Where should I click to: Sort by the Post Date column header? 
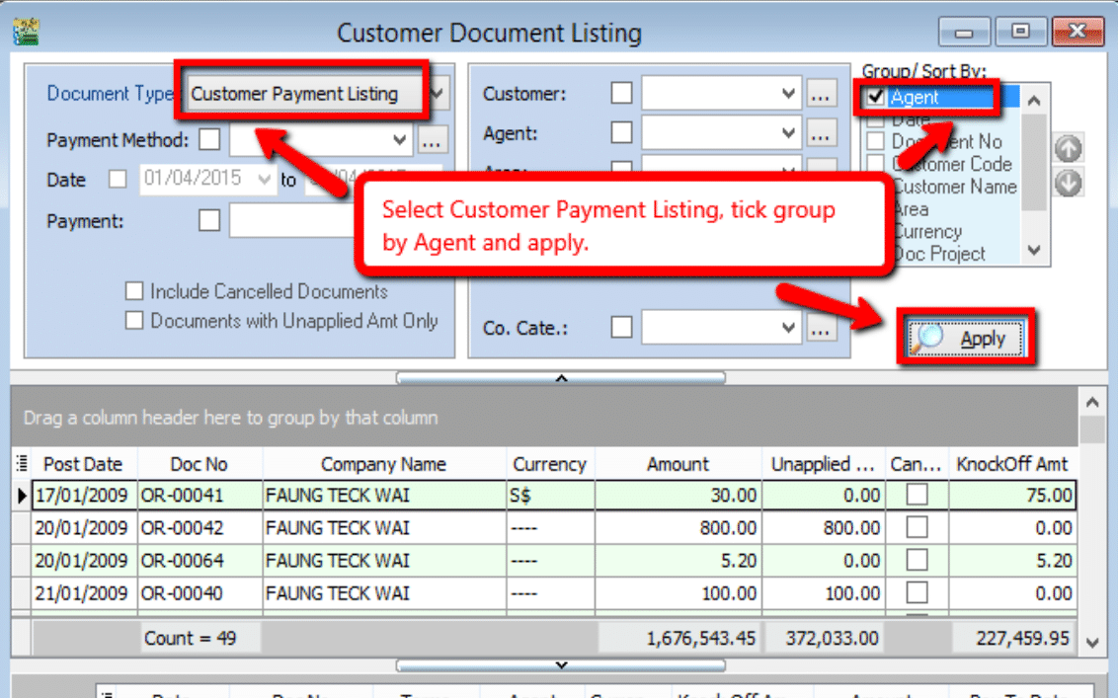83,464
